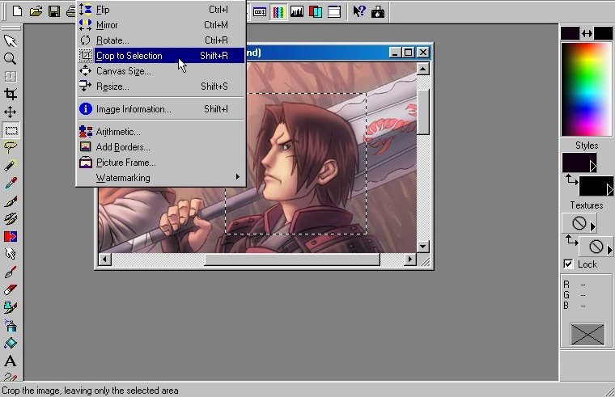This screenshot has height=397, width=615.
Task: Toggle the Layer Palette button
Action: 316,12
